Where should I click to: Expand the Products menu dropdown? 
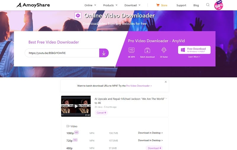coord(110,5)
